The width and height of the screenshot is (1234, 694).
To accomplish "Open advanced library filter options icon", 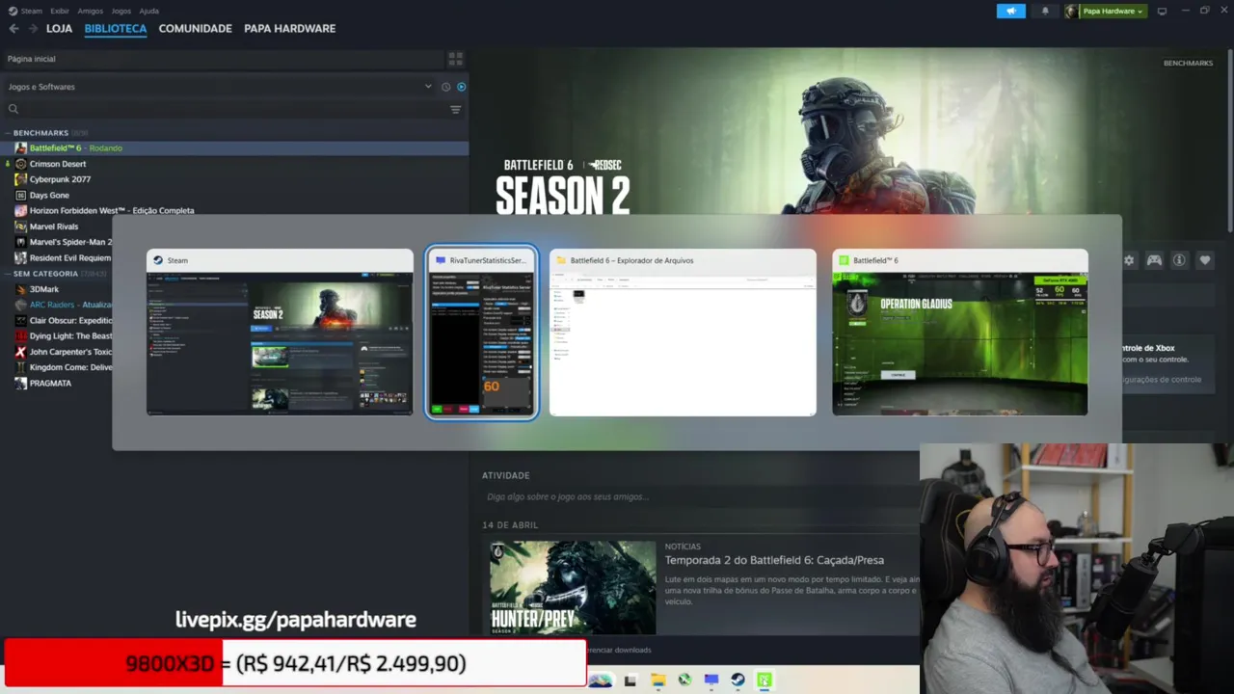I will pyautogui.click(x=456, y=109).
